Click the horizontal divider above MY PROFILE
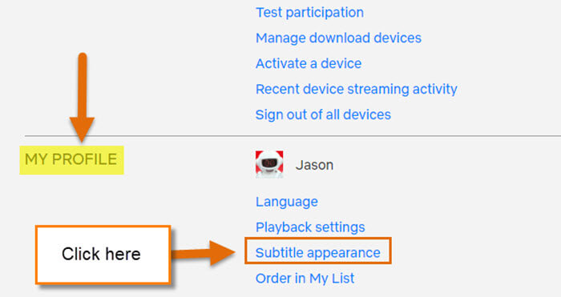The height and width of the screenshot is (297, 561). point(293,136)
